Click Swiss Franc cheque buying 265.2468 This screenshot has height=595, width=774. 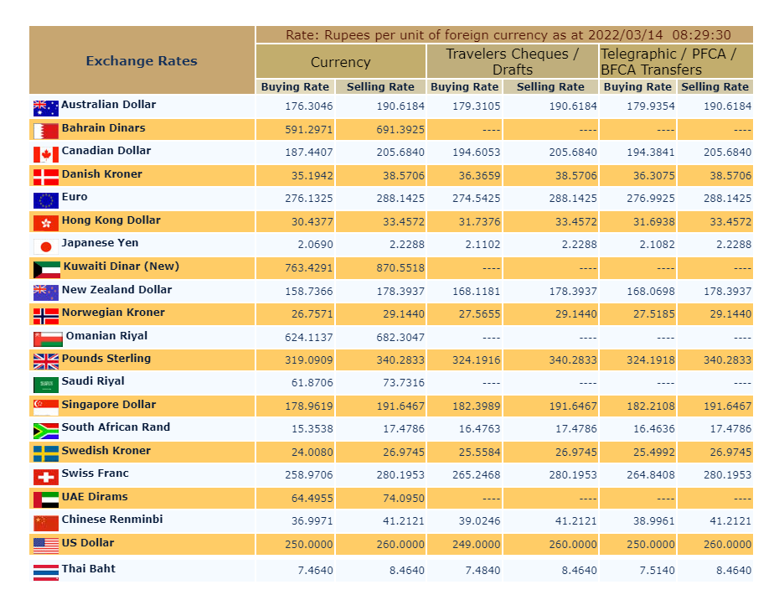coord(477,475)
